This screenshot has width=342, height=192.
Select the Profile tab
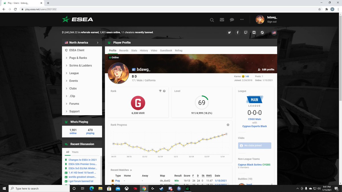[x=113, y=50]
